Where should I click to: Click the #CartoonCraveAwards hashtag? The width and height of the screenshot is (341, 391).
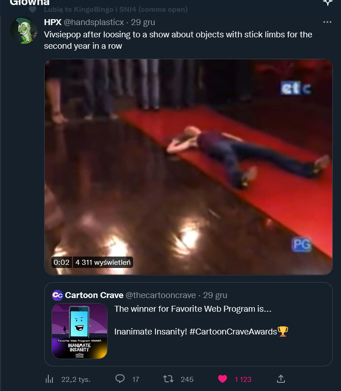click(x=233, y=331)
